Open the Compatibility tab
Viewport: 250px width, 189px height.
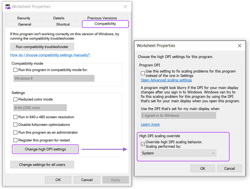click(105, 24)
